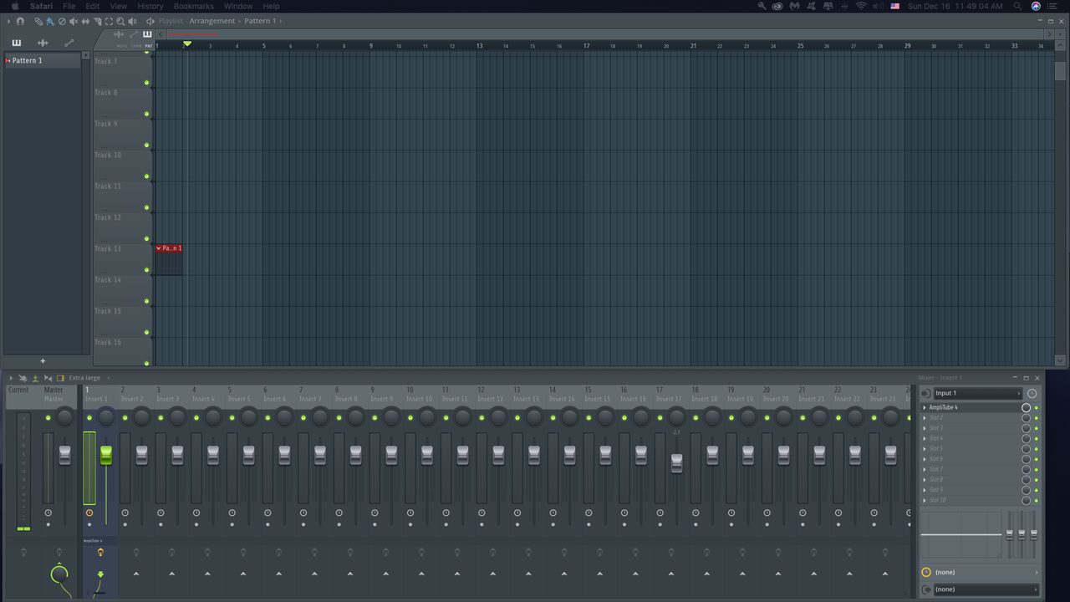Click the mixer view extra tracks icon
Image resolution: width=1070 pixels, height=602 pixels.
pyautogui.click(x=48, y=378)
